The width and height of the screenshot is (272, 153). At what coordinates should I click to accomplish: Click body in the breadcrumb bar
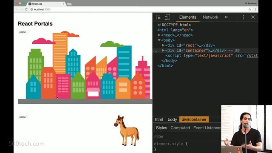pyautogui.click(x=172, y=119)
